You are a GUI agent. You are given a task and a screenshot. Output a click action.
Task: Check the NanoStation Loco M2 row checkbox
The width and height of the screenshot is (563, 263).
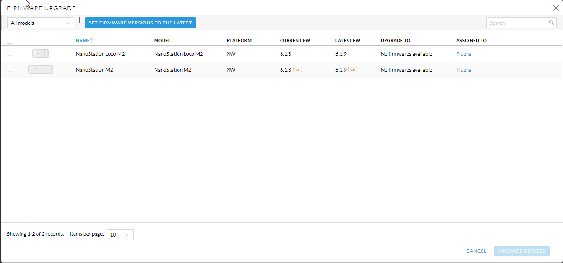[x=10, y=53]
